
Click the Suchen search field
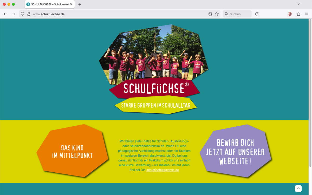(237, 14)
